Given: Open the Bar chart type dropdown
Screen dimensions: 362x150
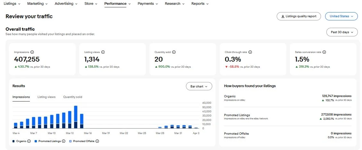Looking at the screenshot, I should pos(199,86).
